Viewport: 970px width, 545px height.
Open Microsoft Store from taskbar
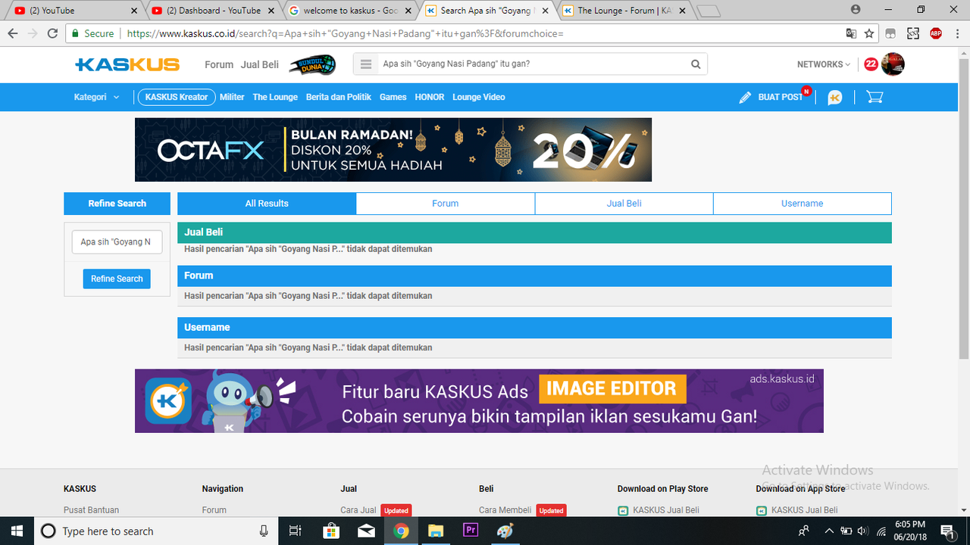(331, 531)
